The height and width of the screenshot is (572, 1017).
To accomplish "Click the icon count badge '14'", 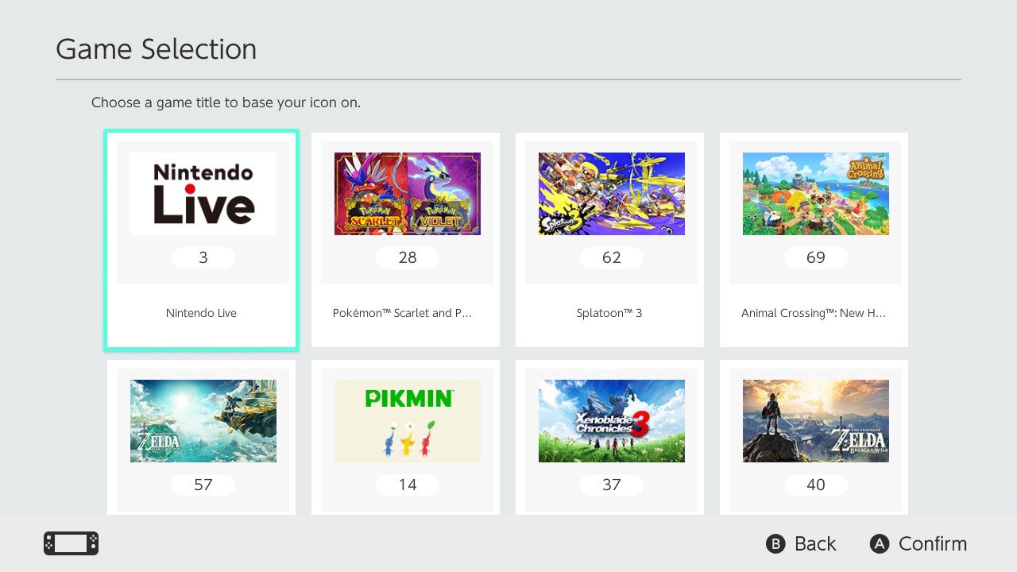I will point(408,485).
